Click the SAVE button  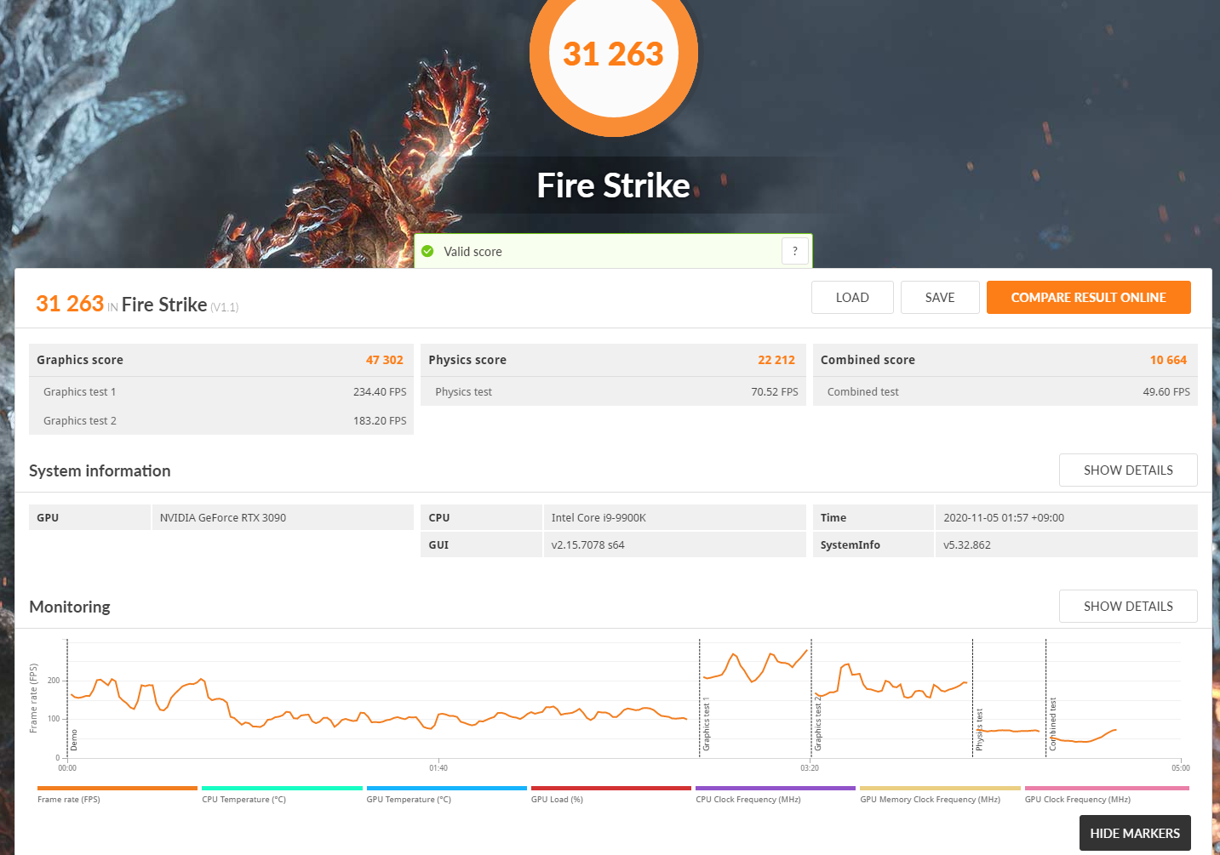pos(940,297)
